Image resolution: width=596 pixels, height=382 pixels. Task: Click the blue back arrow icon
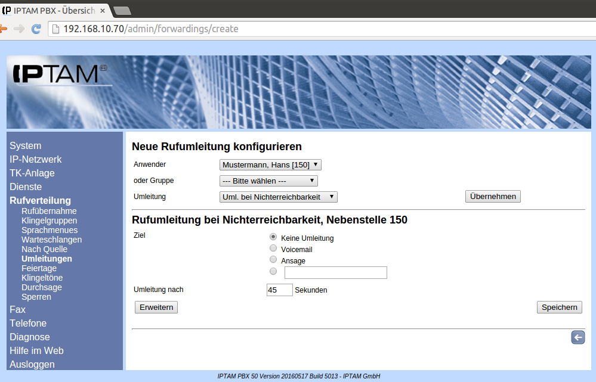point(578,338)
